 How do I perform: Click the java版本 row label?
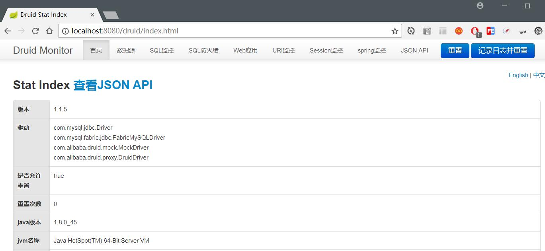pyautogui.click(x=29, y=222)
